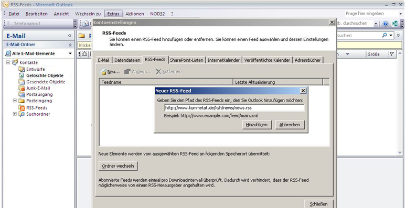The height and width of the screenshot is (208, 406).
Task: Open the search options dropdown arrow
Action: pos(391,35)
